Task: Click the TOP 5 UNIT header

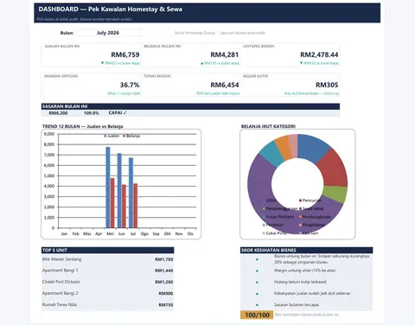Action: point(108,250)
